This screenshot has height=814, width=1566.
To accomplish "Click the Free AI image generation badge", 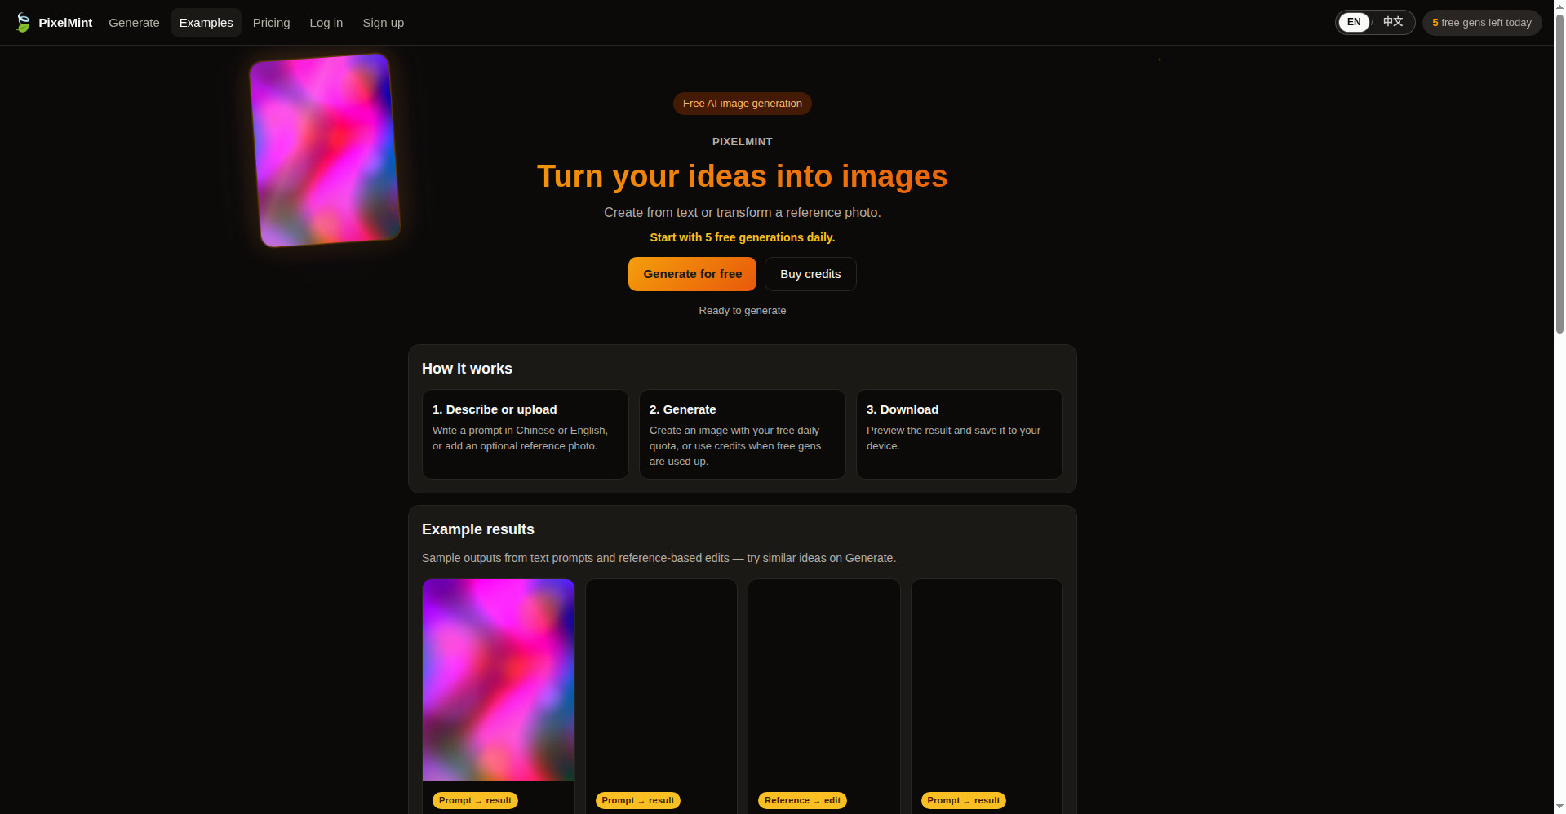I will coord(743,104).
